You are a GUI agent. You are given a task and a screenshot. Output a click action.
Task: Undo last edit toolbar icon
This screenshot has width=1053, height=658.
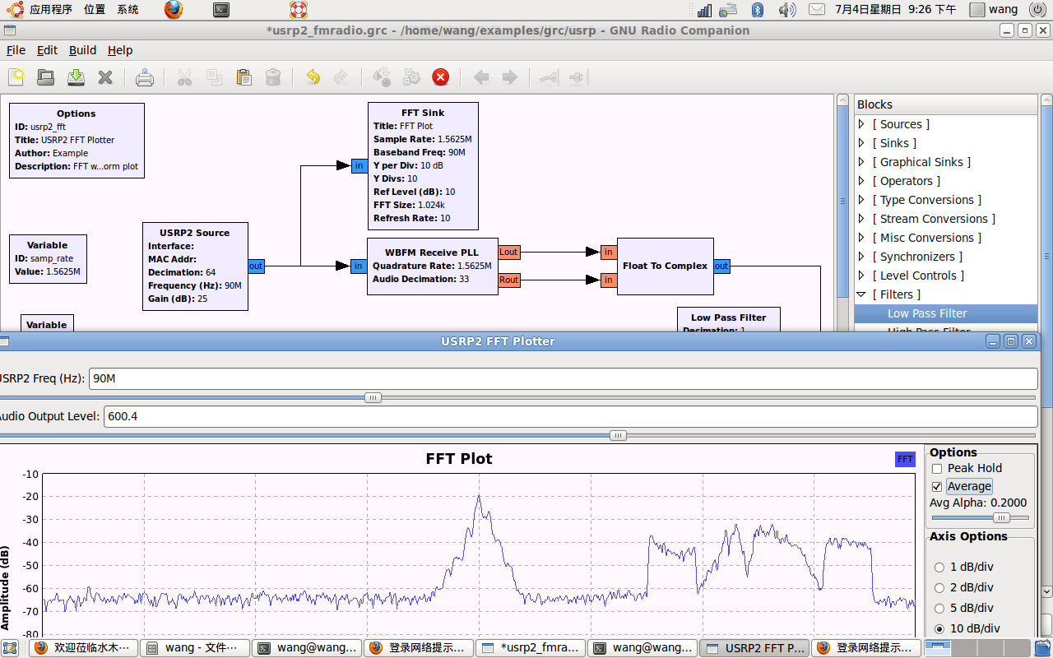click(313, 77)
